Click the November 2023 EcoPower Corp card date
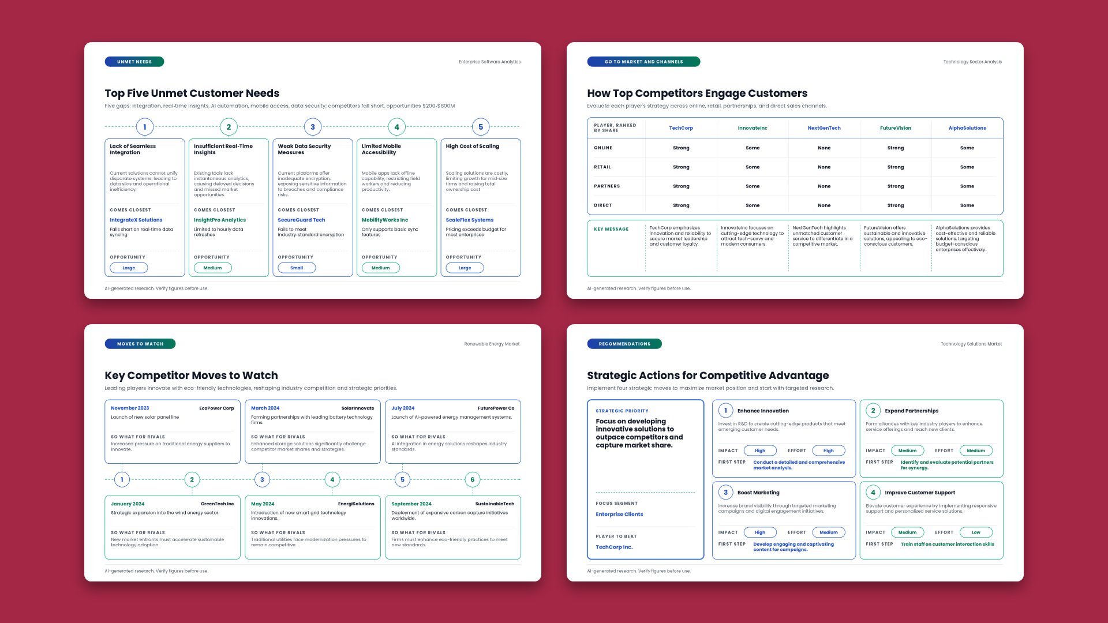 pyautogui.click(x=130, y=408)
